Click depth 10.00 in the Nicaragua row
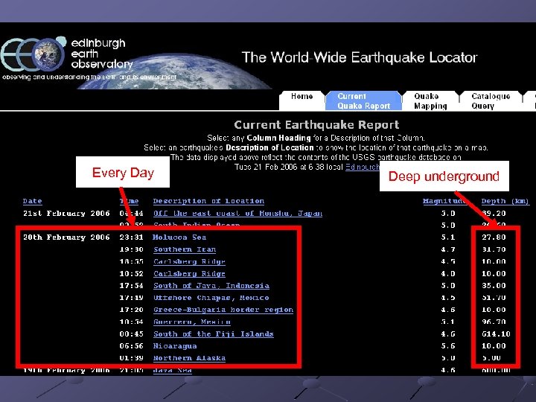 (494, 346)
